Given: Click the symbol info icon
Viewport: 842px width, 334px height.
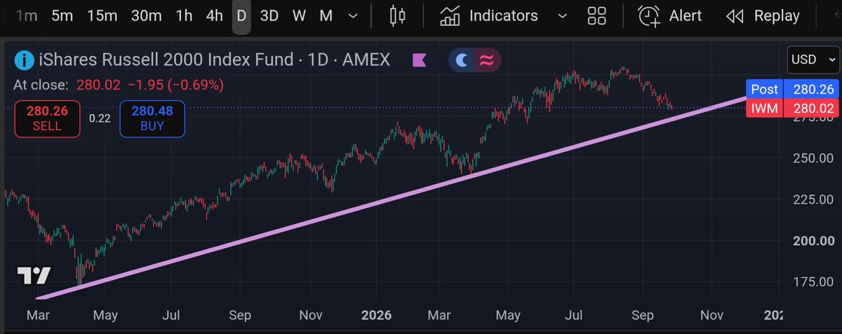Looking at the screenshot, I should [25, 60].
